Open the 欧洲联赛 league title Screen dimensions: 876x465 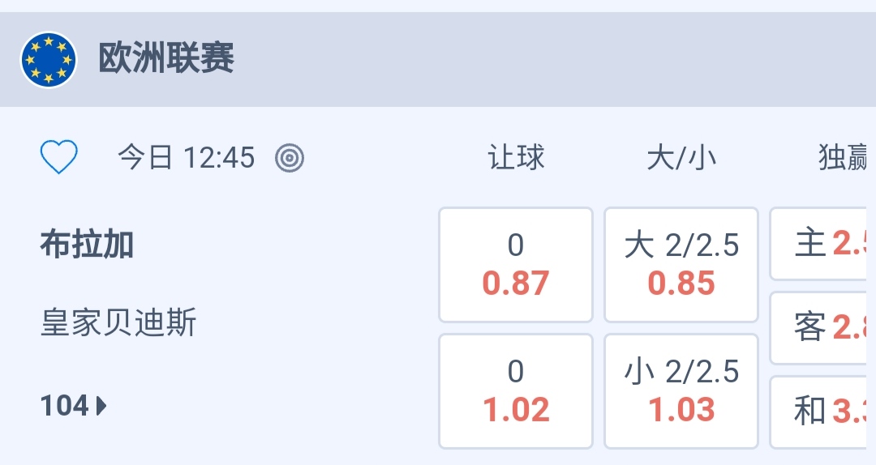click(x=166, y=59)
